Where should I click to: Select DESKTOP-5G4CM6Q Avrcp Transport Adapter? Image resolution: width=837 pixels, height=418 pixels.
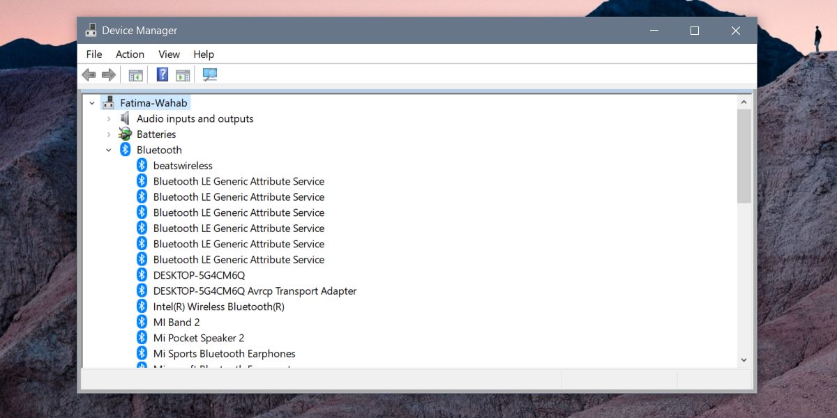point(255,291)
